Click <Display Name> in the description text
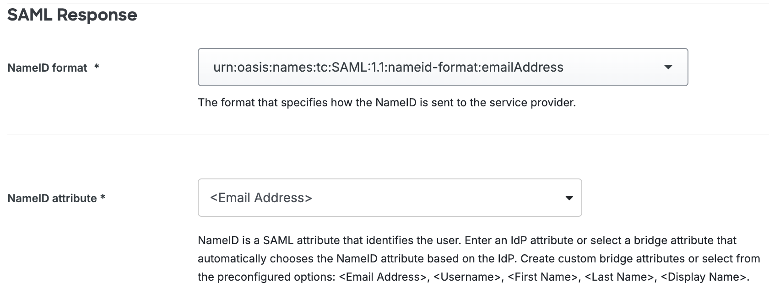The width and height of the screenshot is (769, 293). [704, 277]
